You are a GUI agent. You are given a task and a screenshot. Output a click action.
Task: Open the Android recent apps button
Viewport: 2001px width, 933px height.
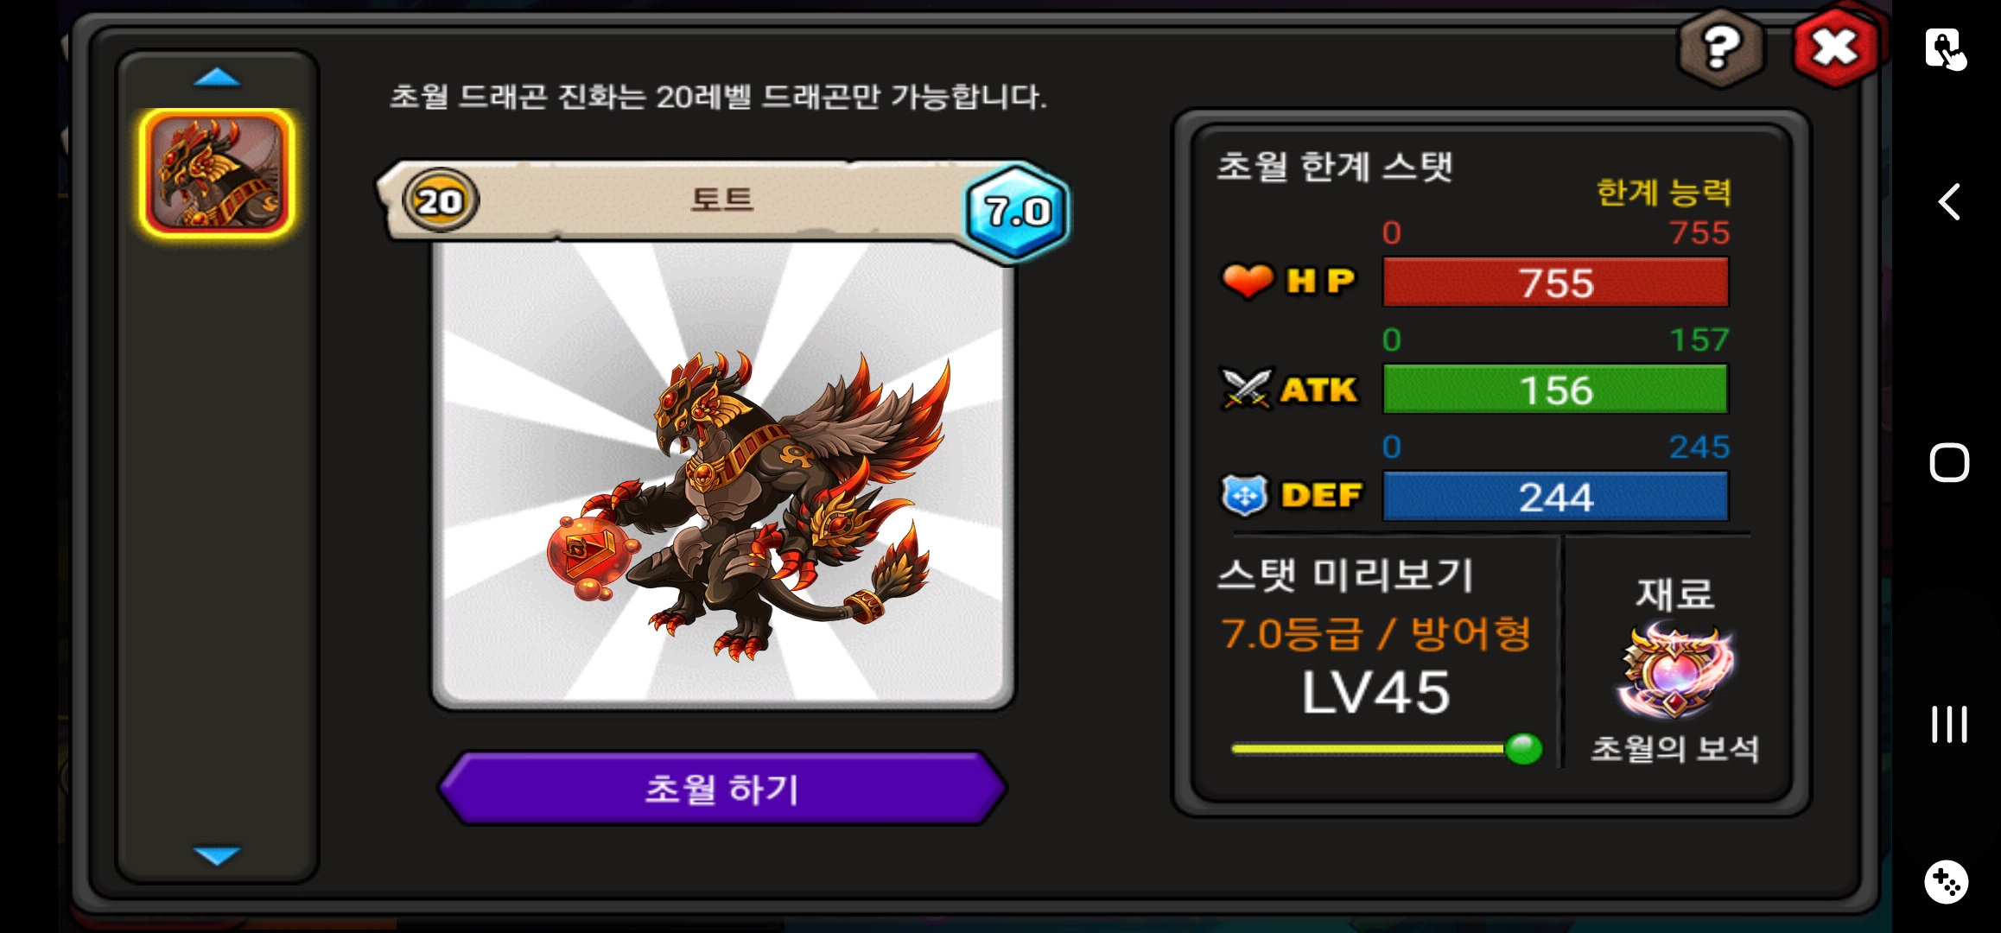pos(1949,724)
